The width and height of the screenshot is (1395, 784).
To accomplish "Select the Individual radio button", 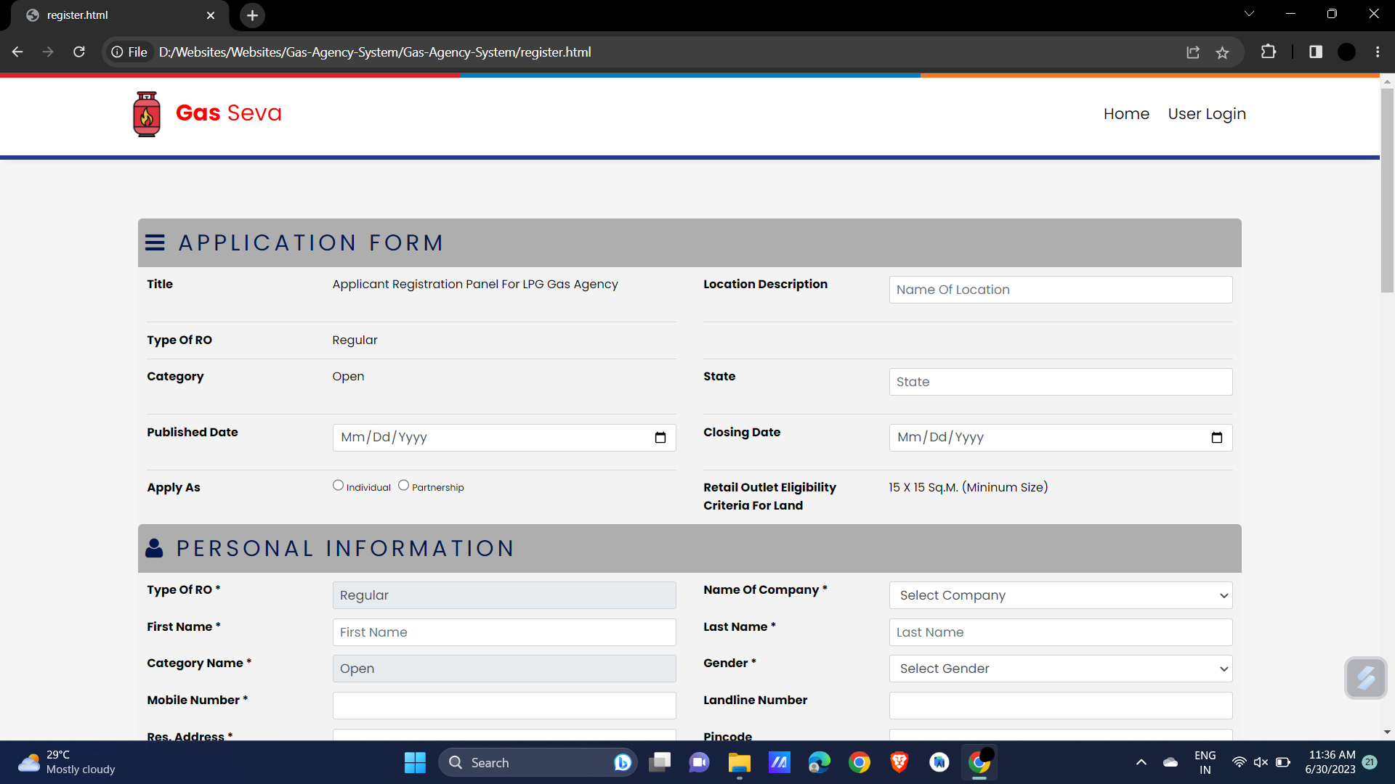I will coord(338,485).
